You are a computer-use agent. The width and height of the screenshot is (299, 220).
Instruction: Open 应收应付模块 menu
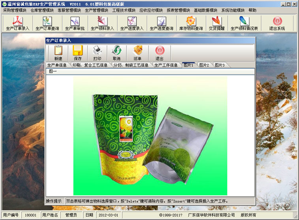(x=151, y=10)
